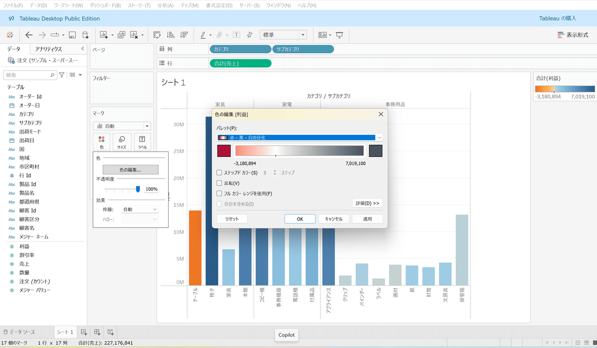Apply changes with the 適用 button

(x=367, y=219)
